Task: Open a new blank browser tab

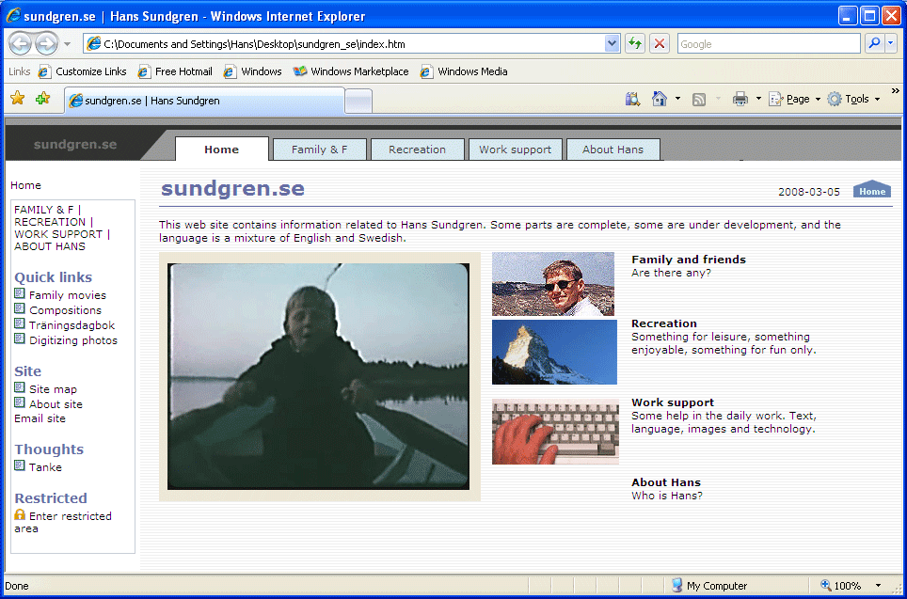Action: (358, 102)
